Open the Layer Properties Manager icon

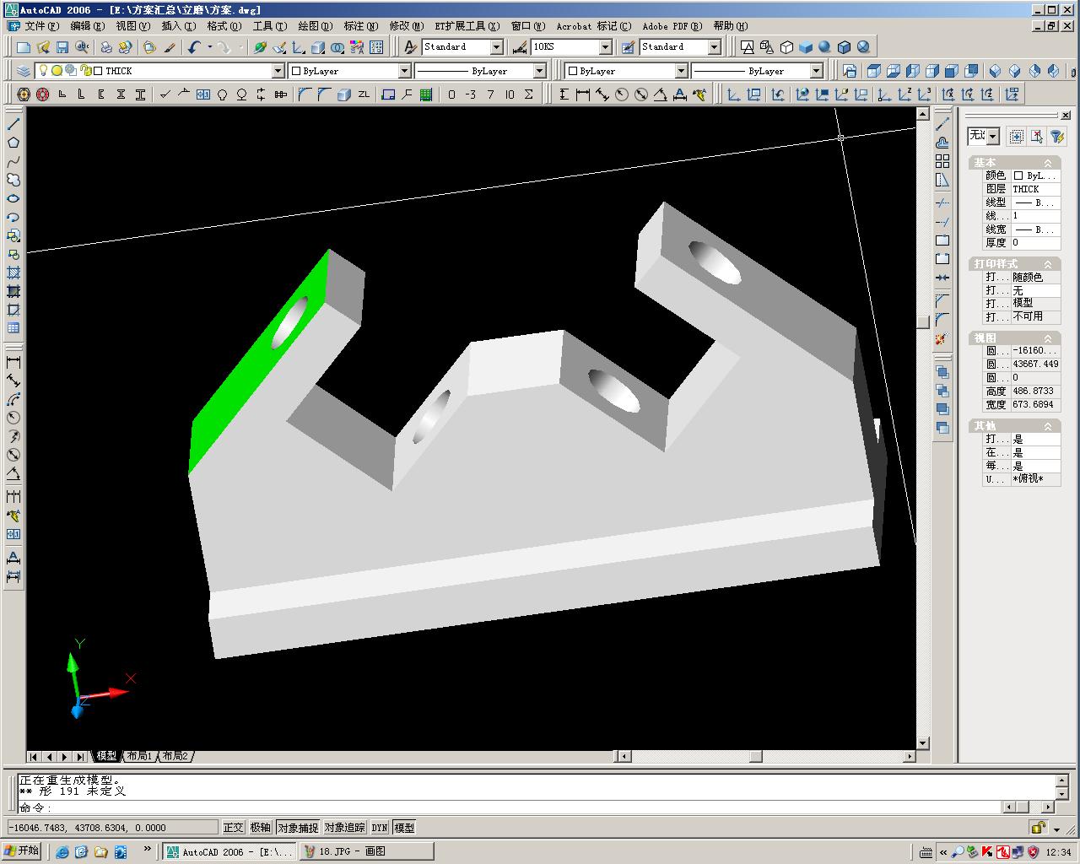point(24,71)
